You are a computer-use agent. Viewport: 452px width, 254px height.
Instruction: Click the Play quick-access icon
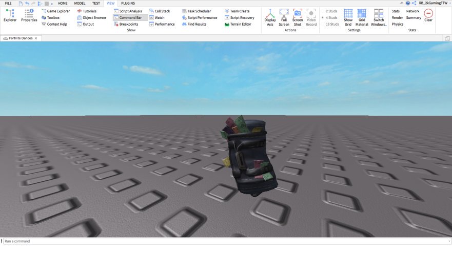coord(40,4)
